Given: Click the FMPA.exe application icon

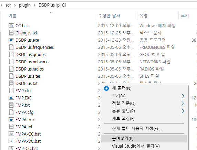Looking at the screenshot, I should (x=11, y=119).
